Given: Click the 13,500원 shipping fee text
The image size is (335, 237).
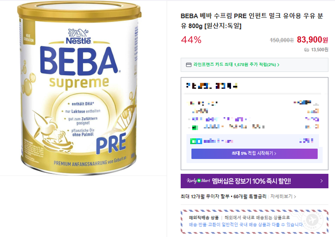Looking at the screenshot, I should 320,50.
